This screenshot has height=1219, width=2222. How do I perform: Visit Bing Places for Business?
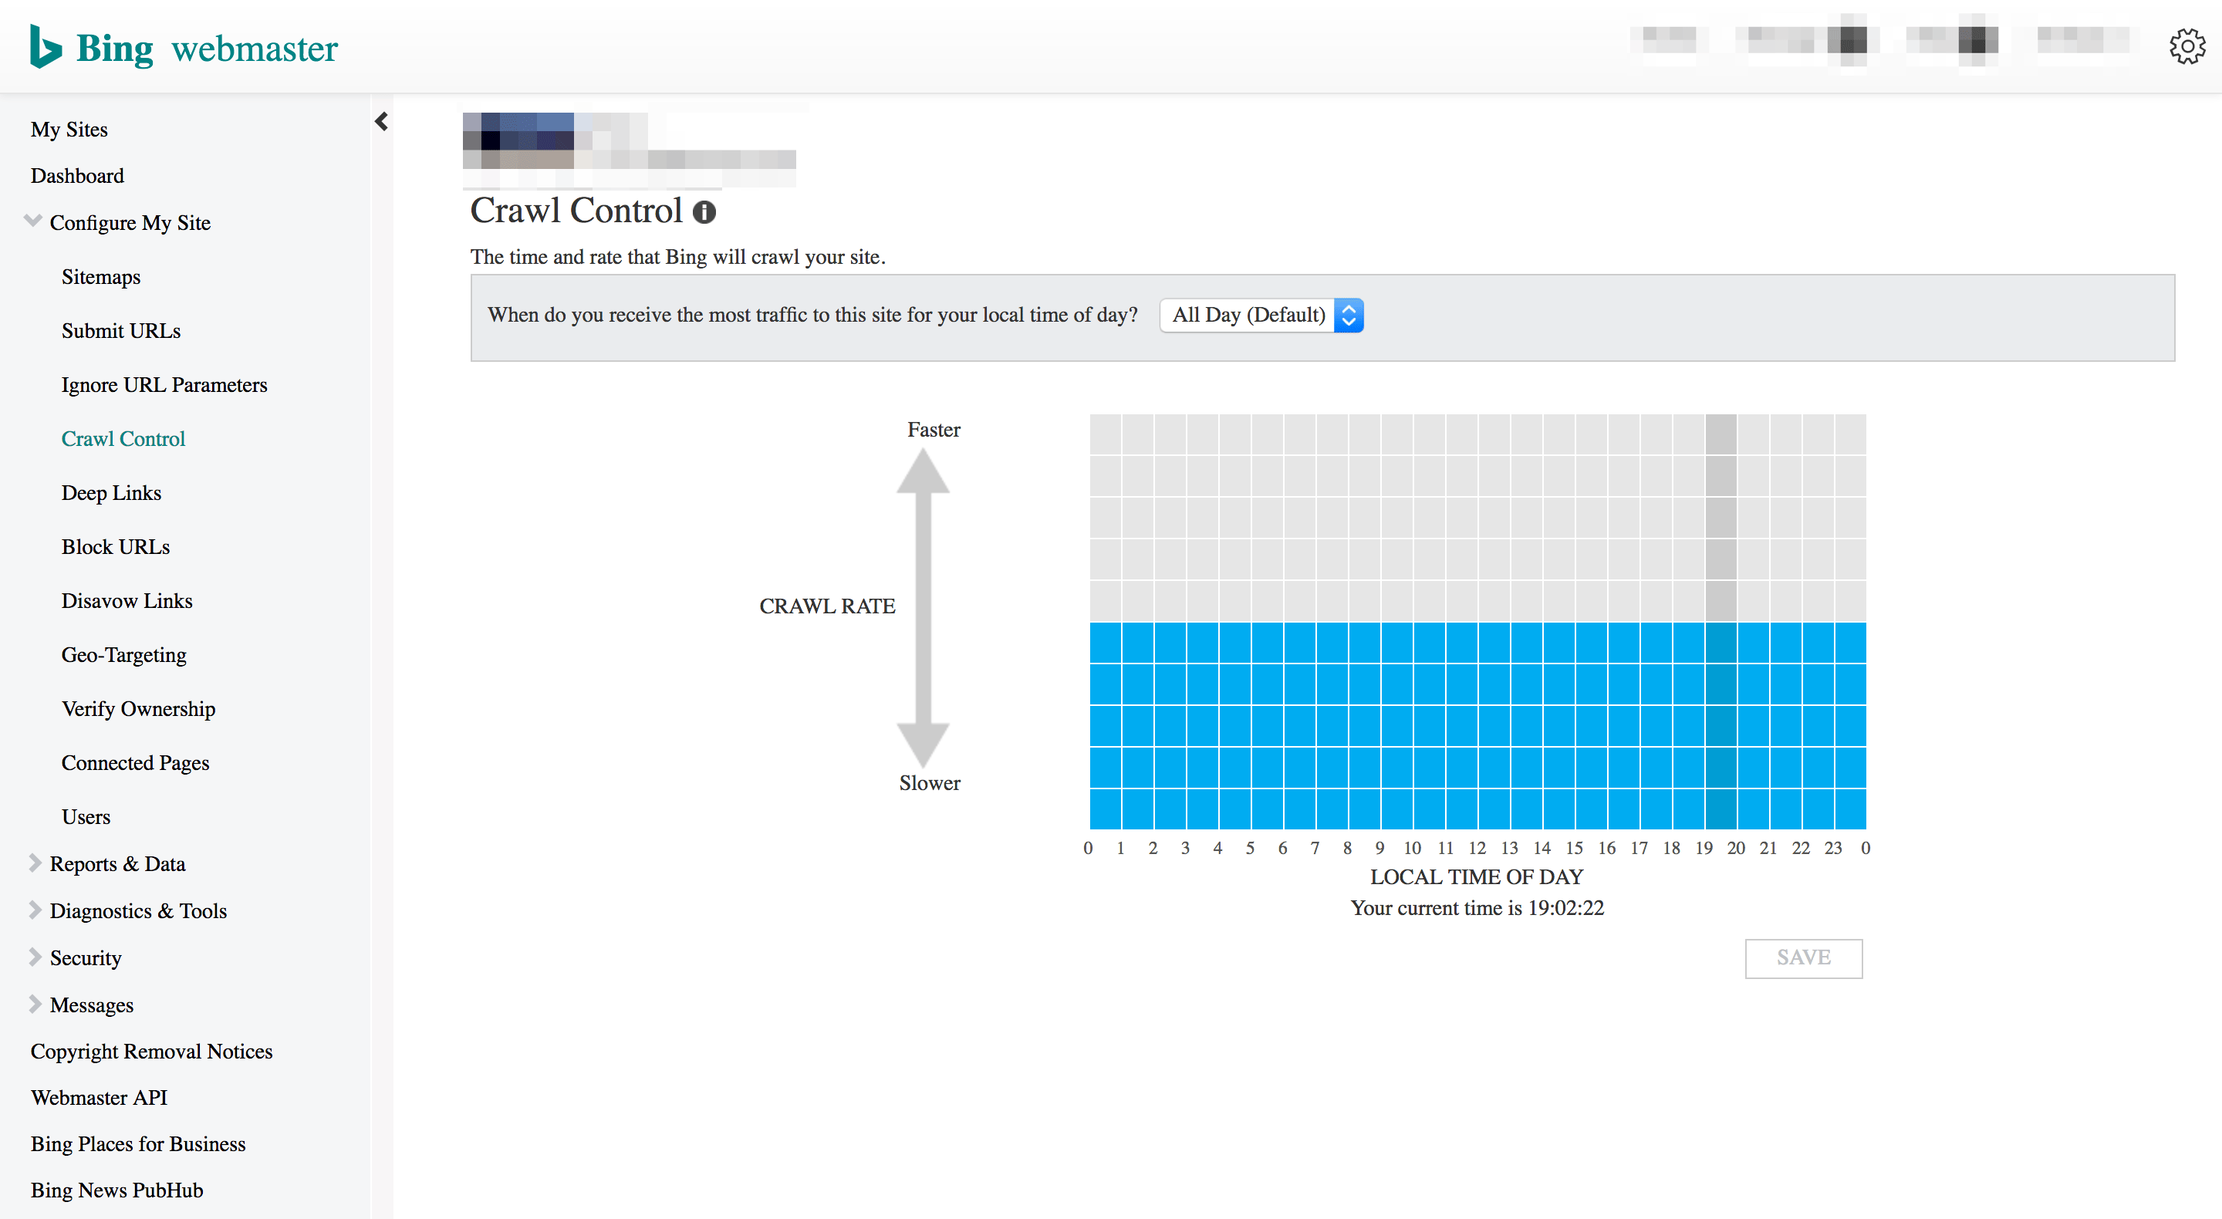click(138, 1144)
